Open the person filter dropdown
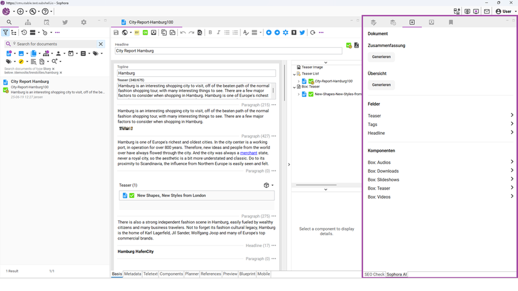The image size is (518, 291). pyautogui.click(x=64, y=54)
